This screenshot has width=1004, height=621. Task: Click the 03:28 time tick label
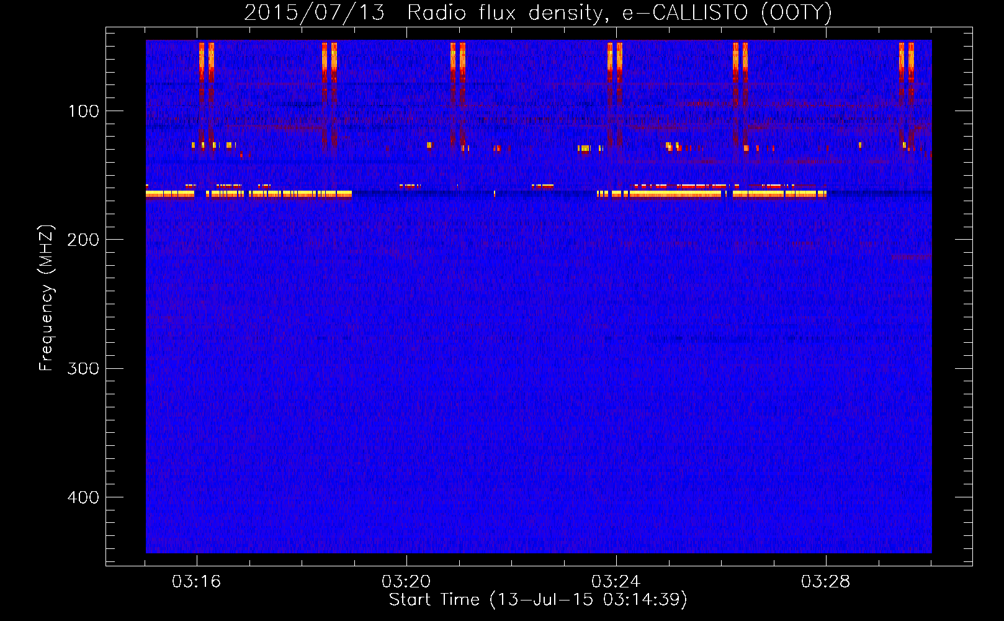(x=826, y=582)
